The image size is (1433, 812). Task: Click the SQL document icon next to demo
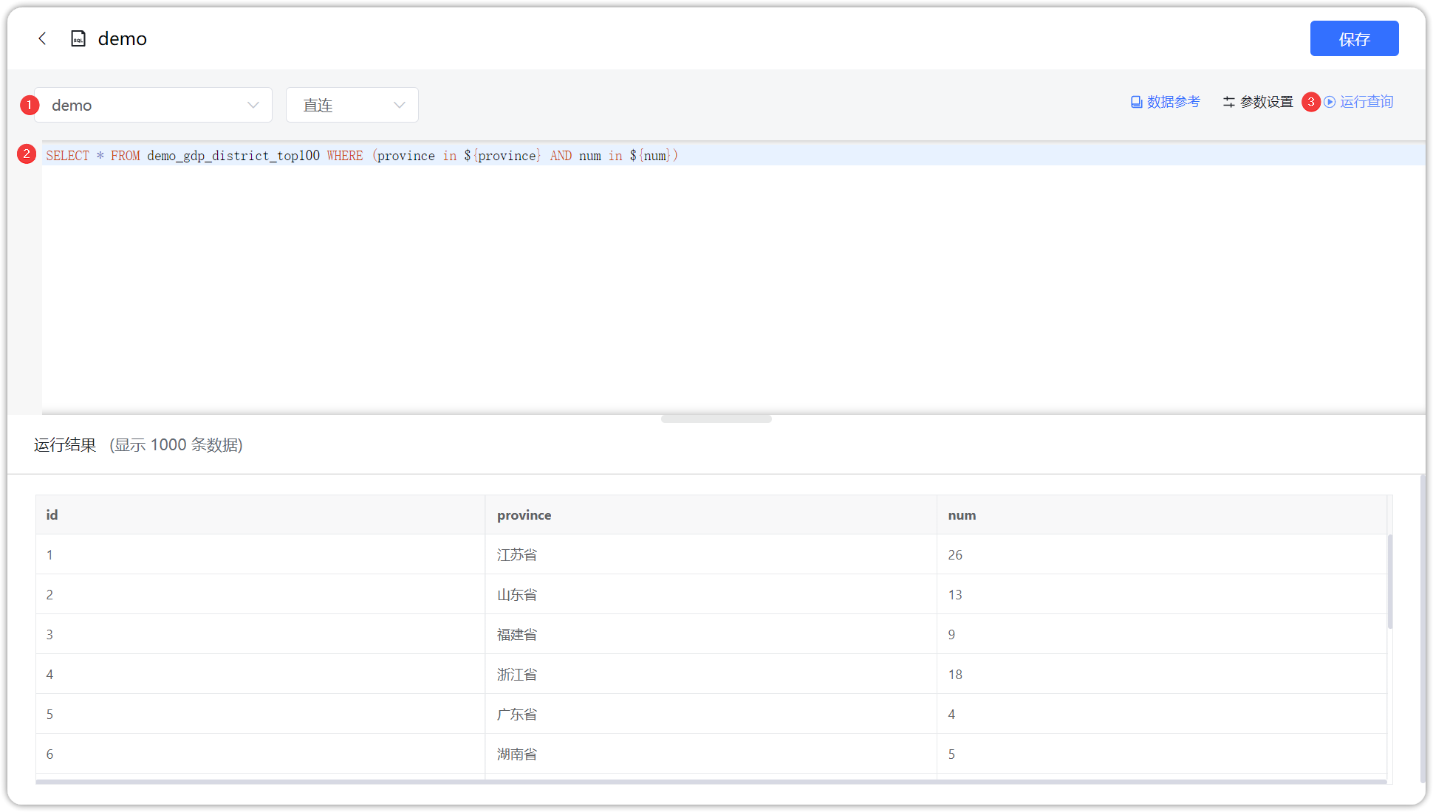78,38
